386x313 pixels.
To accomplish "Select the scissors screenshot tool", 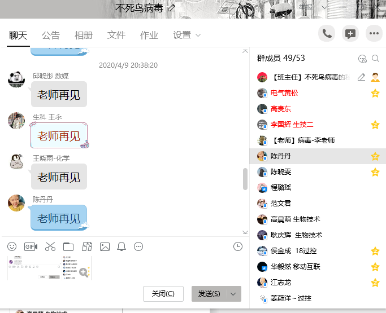I will pyautogui.click(x=50, y=246).
